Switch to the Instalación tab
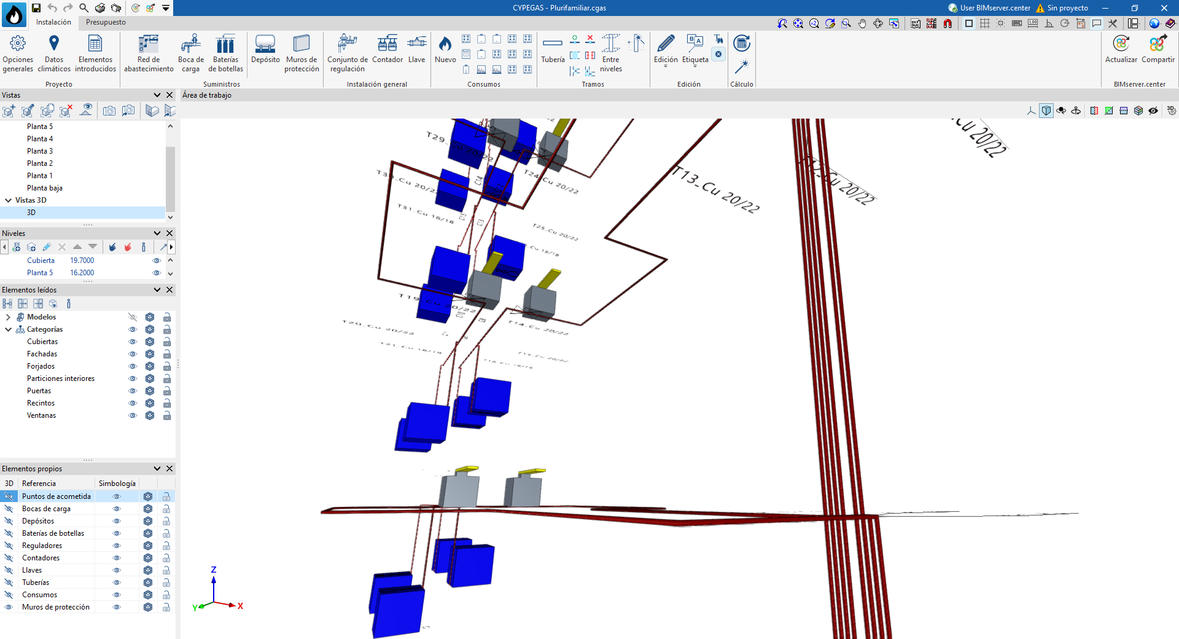Image resolution: width=1179 pixels, height=639 pixels. coord(53,22)
